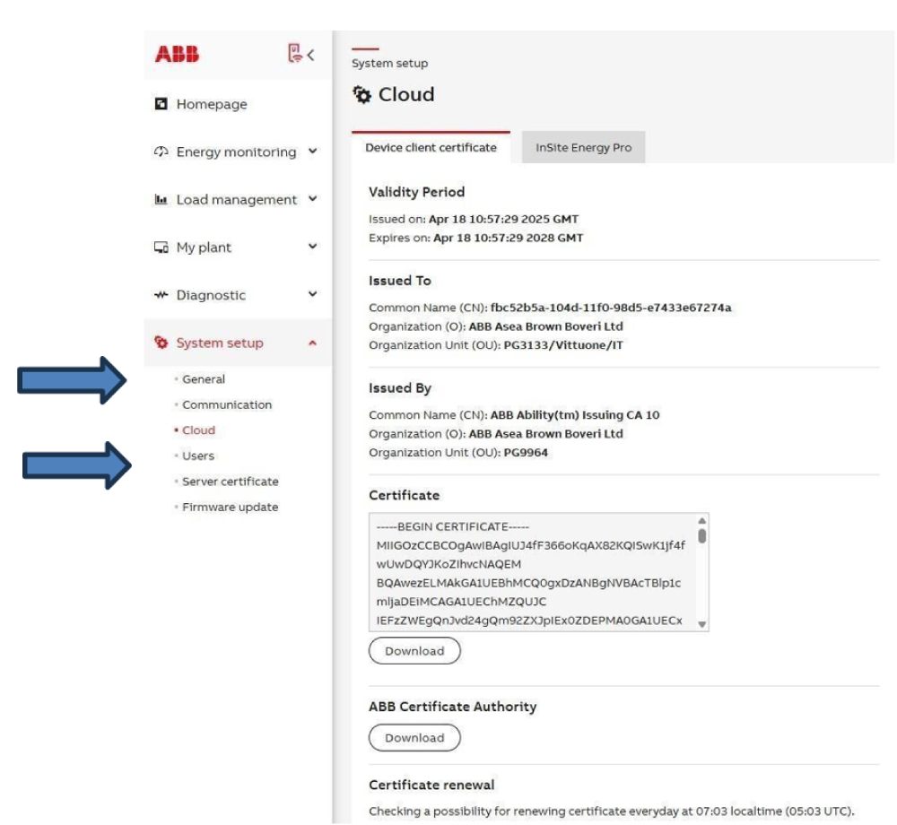This screenshot has height=825, width=897.
Task: Click the My plant monitor icon
Action: click(x=161, y=247)
